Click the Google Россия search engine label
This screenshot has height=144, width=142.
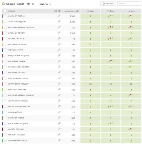pyautogui.click(x=15, y=4)
